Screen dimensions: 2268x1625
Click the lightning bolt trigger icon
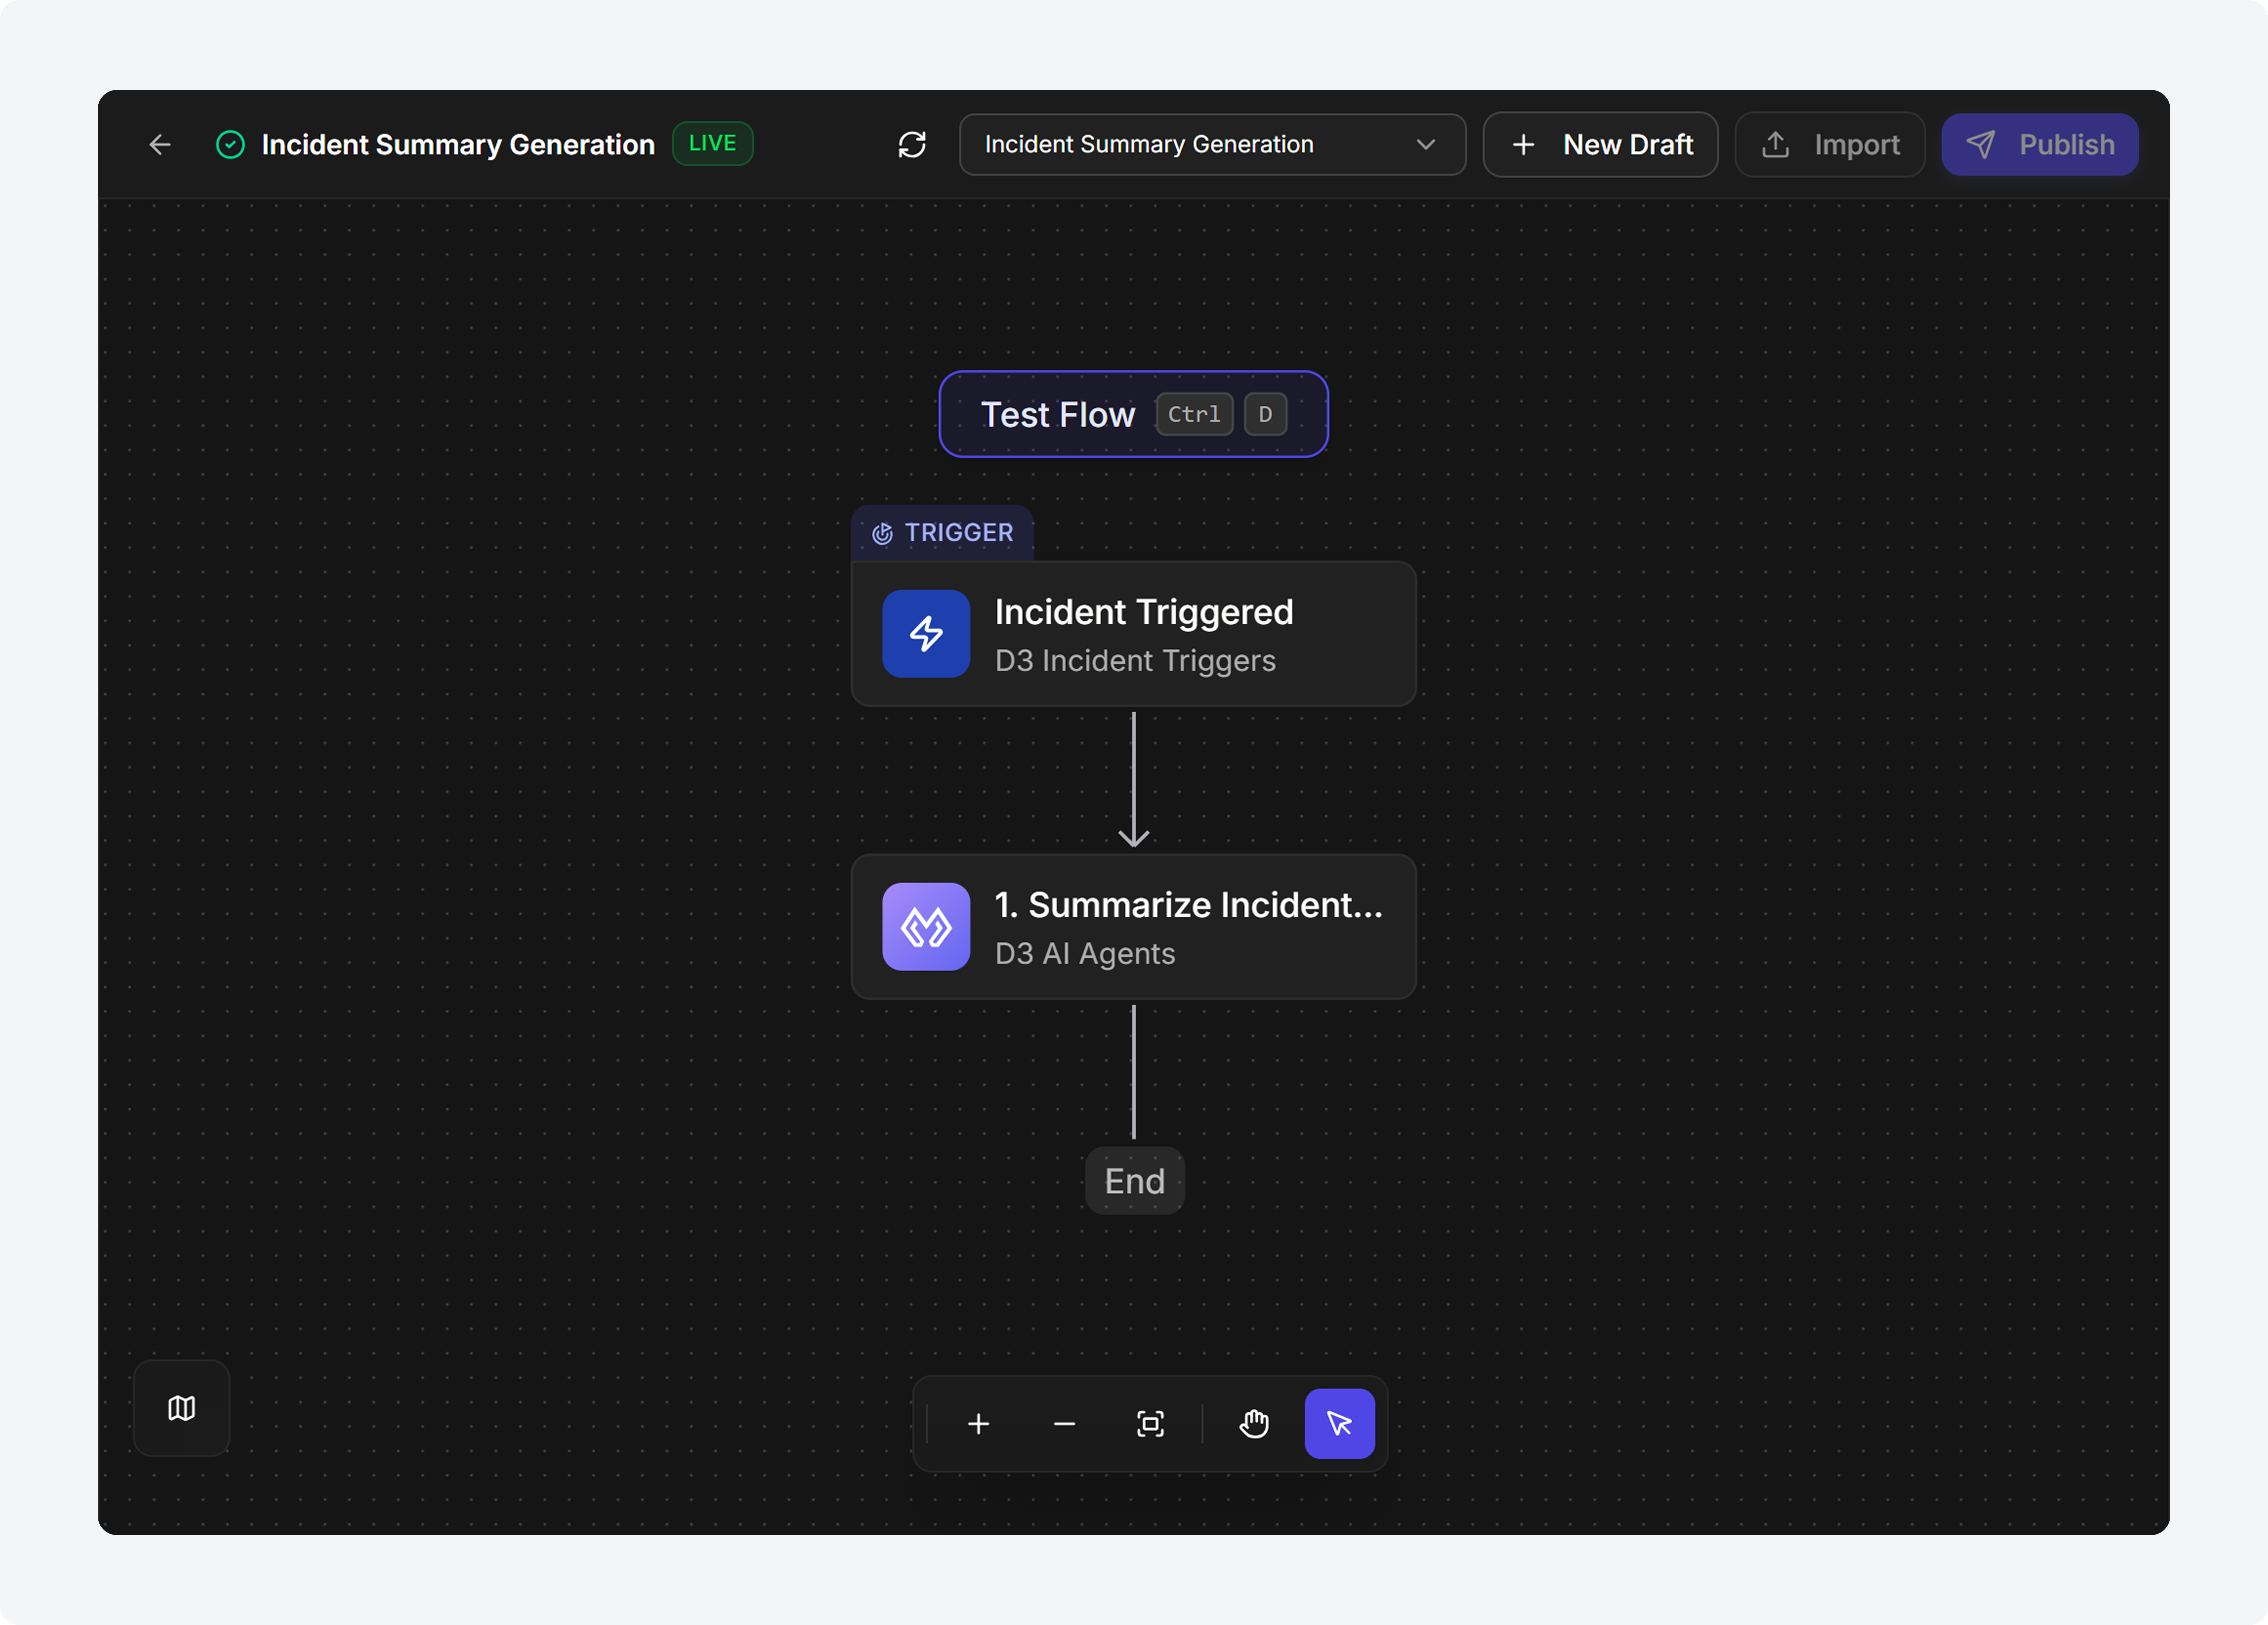tap(926, 634)
